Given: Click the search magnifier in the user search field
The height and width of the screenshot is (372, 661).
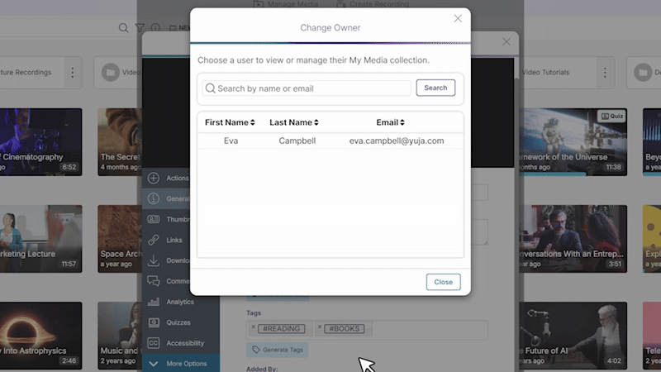Looking at the screenshot, I should pos(211,88).
